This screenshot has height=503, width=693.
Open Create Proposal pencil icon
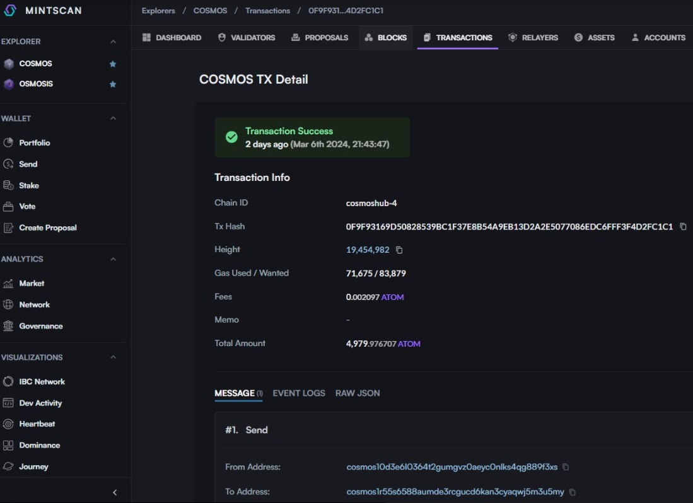[x=8, y=228]
